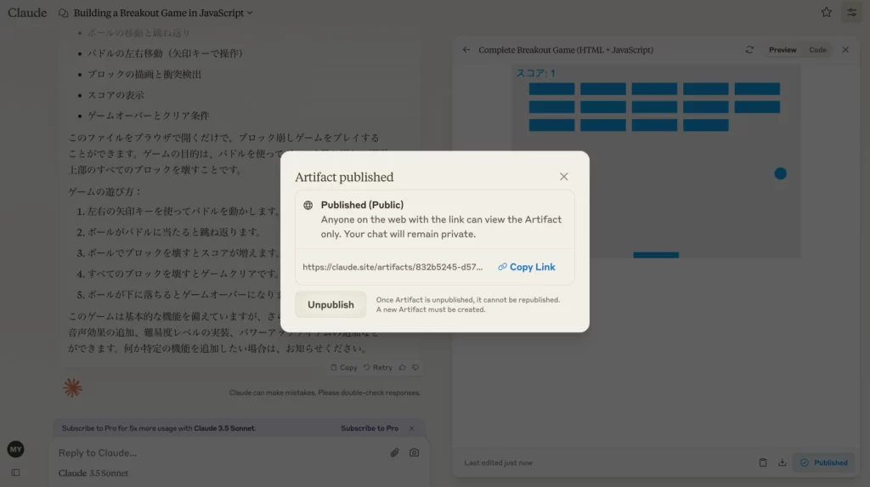Open the MY user profile avatar
Image resolution: width=870 pixels, height=487 pixels.
click(15, 449)
